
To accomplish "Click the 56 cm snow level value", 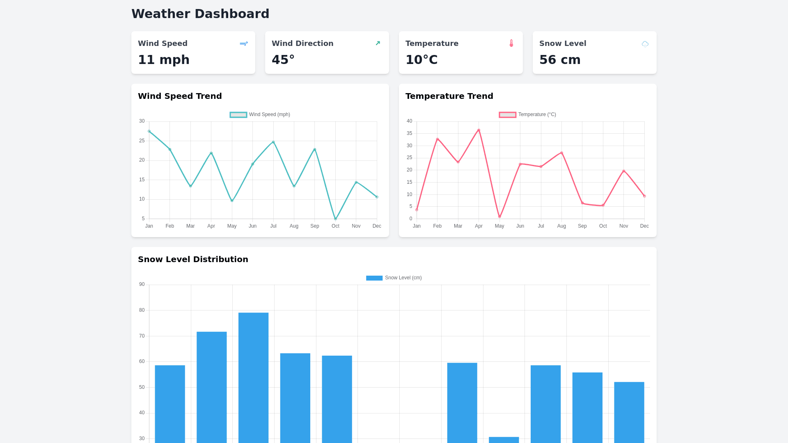I will tap(560, 60).
